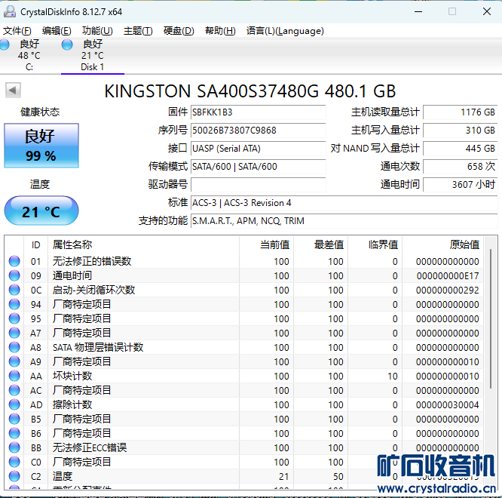This screenshot has width=502, height=498.
Task: Click the previous disk arrow button
Action: 13,91
